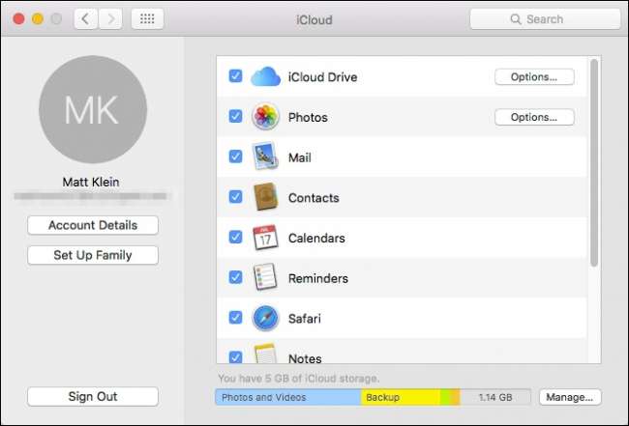Minimize window with yellow button
The image size is (629, 426).
click(x=38, y=18)
